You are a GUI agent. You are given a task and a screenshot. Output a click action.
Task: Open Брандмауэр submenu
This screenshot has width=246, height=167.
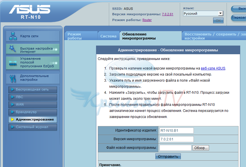pos(33,112)
